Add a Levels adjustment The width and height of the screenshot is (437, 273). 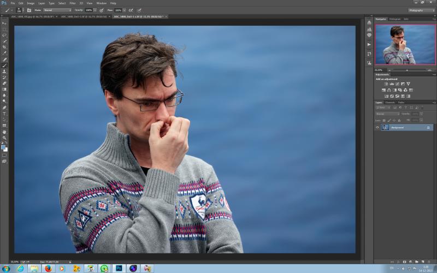click(392, 84)
